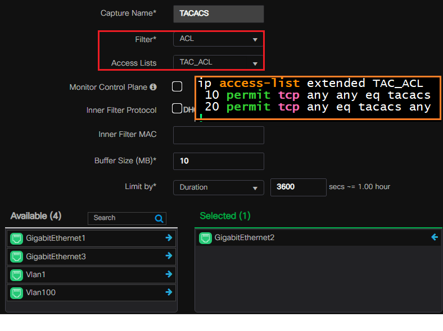Click the search magnifier icon
The image size is (443, 331).
coord(159,218)
